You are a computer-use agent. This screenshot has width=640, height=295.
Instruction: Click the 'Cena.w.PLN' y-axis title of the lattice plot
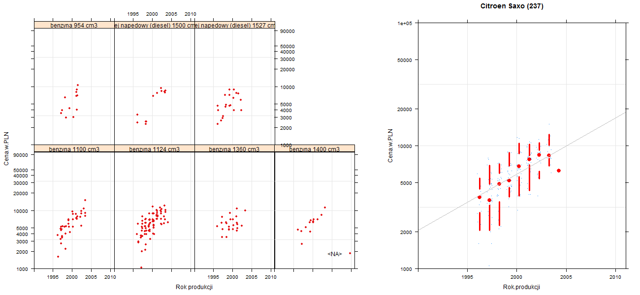(7, 149)
